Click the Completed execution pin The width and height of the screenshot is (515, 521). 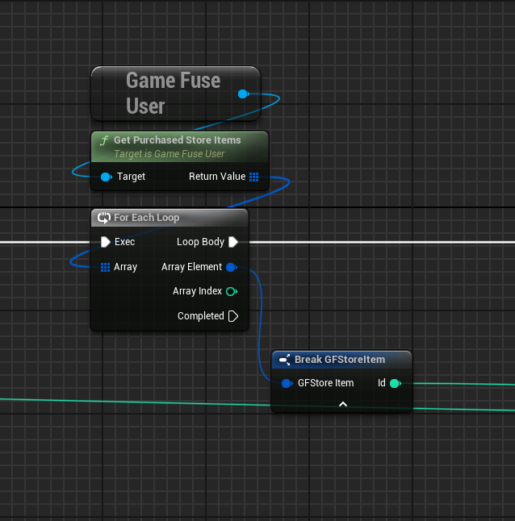point(233,316)
